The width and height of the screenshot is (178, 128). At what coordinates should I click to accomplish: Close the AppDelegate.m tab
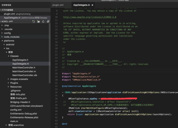[92, 5]
